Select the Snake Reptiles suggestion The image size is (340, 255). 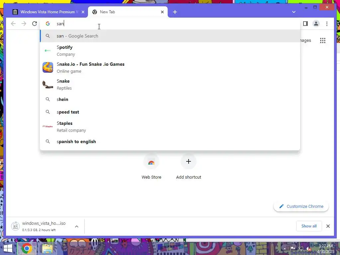170,84
